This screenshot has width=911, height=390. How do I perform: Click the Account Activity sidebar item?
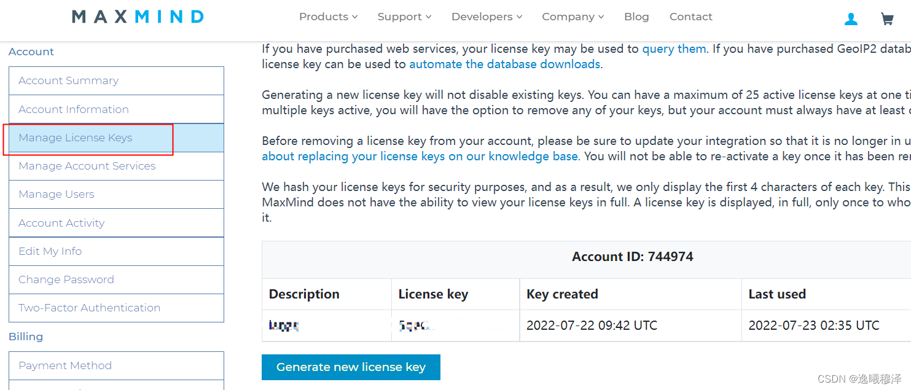pos(61,223)
